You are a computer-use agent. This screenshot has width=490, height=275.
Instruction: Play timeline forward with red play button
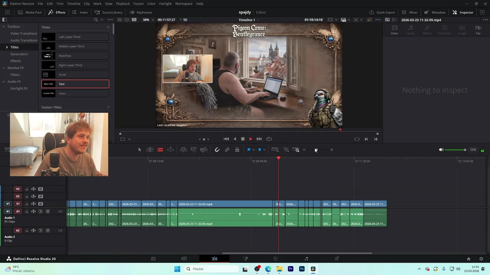point(251,139)
